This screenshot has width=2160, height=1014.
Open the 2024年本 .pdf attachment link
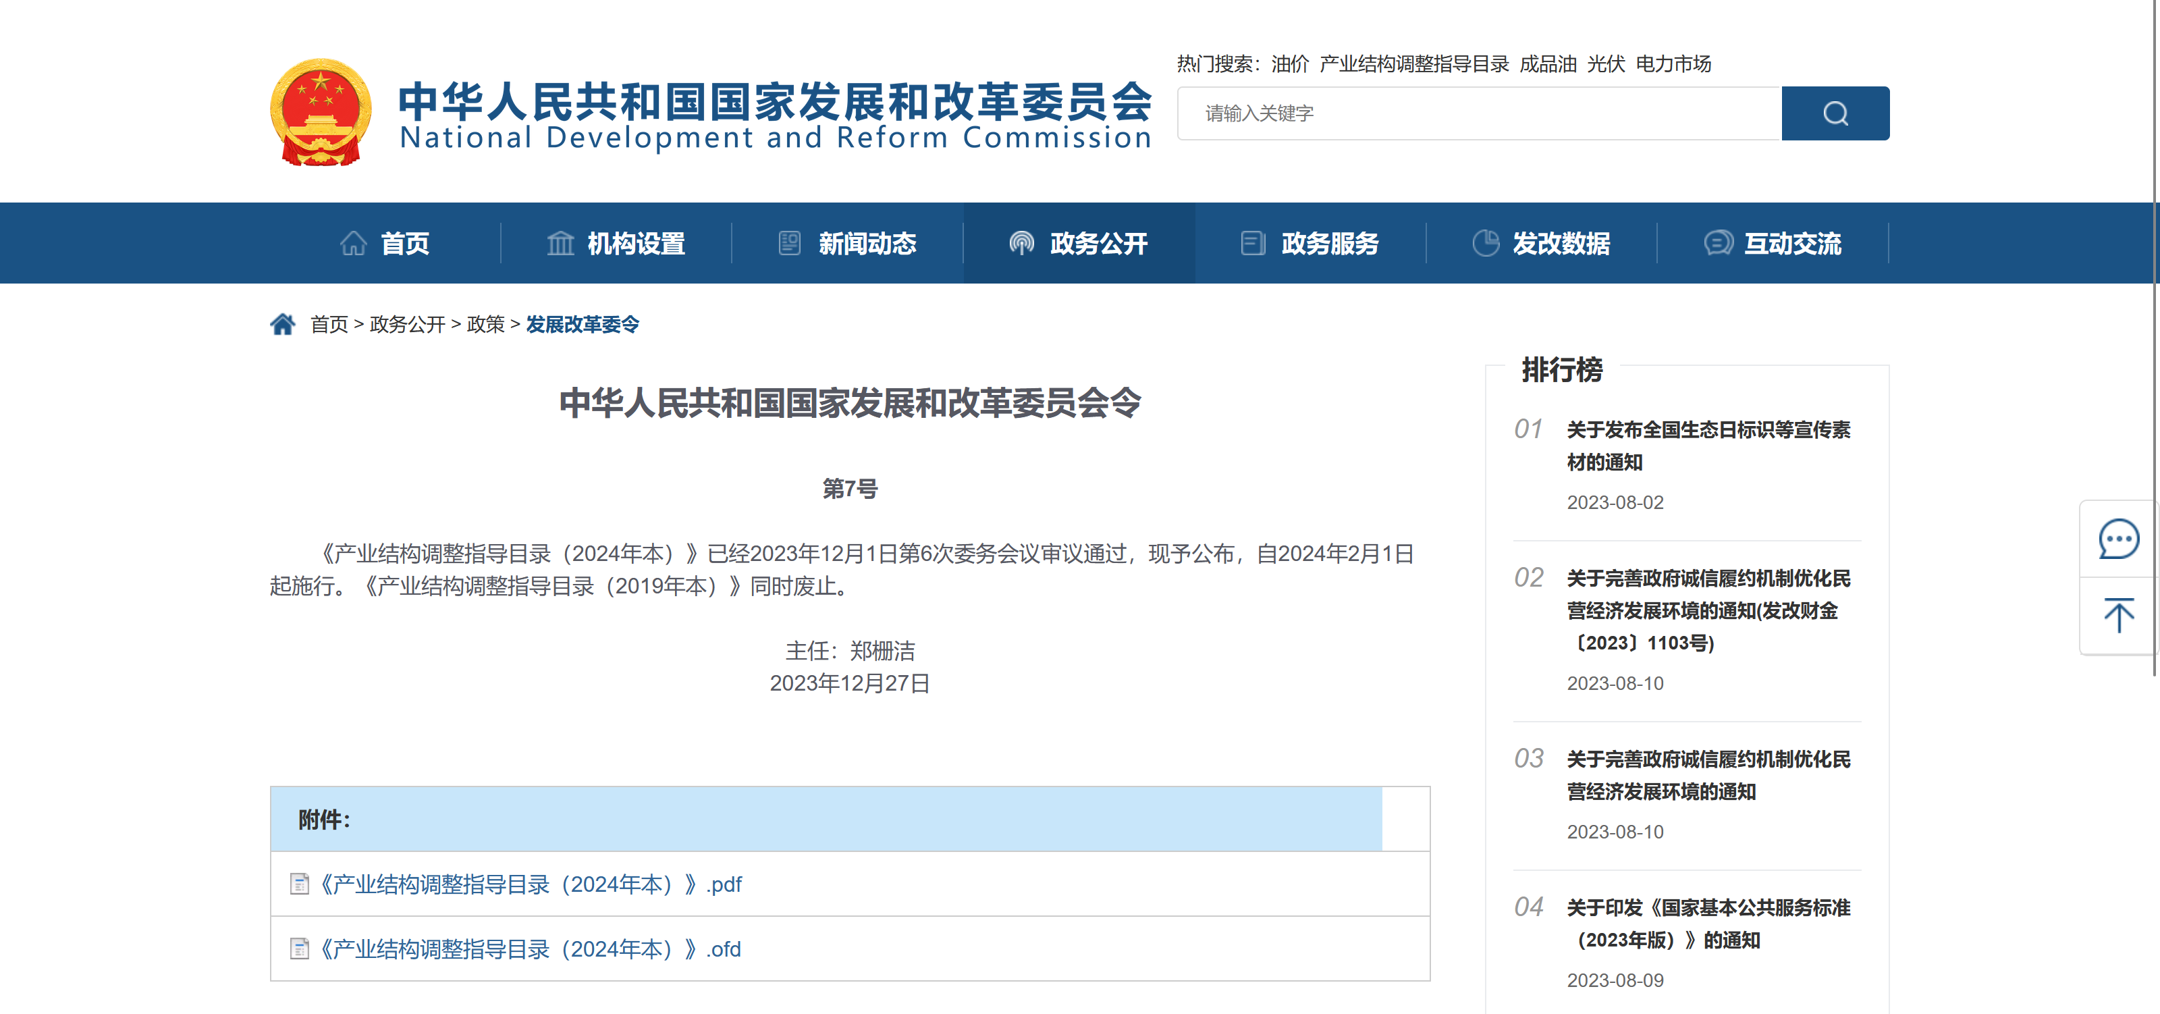[x=531, y=884]
